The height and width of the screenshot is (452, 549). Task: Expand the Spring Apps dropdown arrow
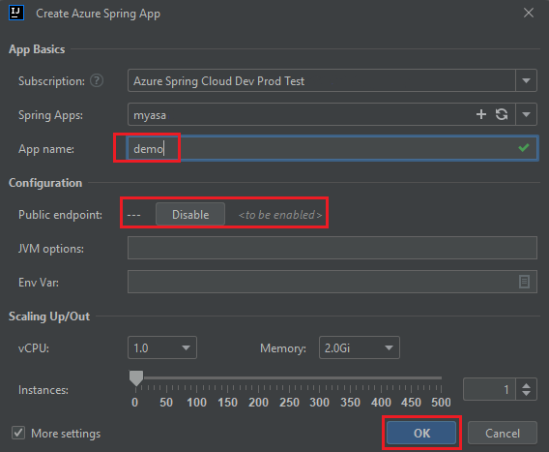coord(526,114)
